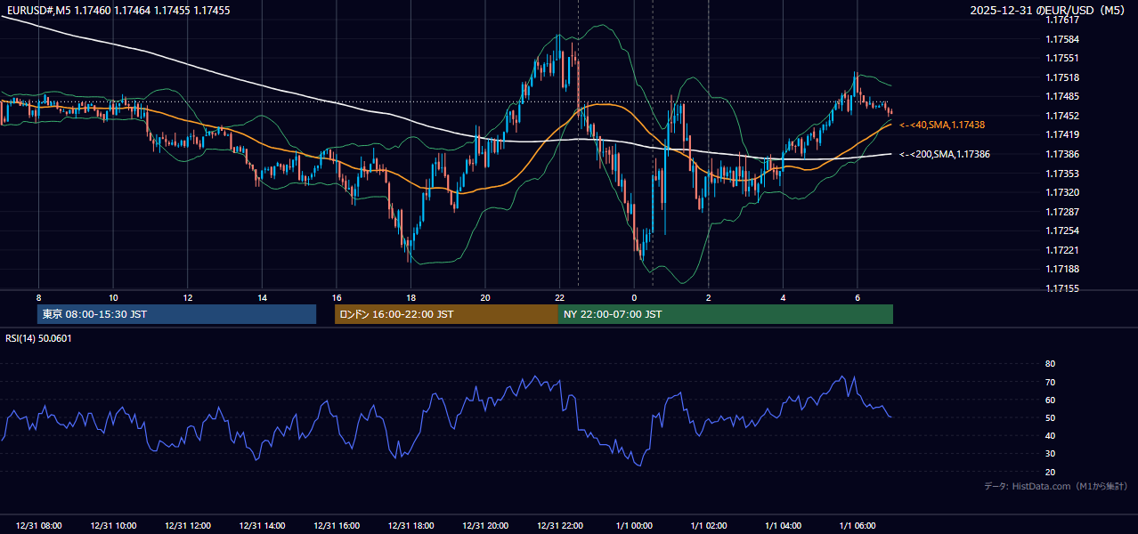Click the 2025-12-31 EUR/USD (M5) chart title
Screen dimensions: 1138x534
click(1049, 10)
